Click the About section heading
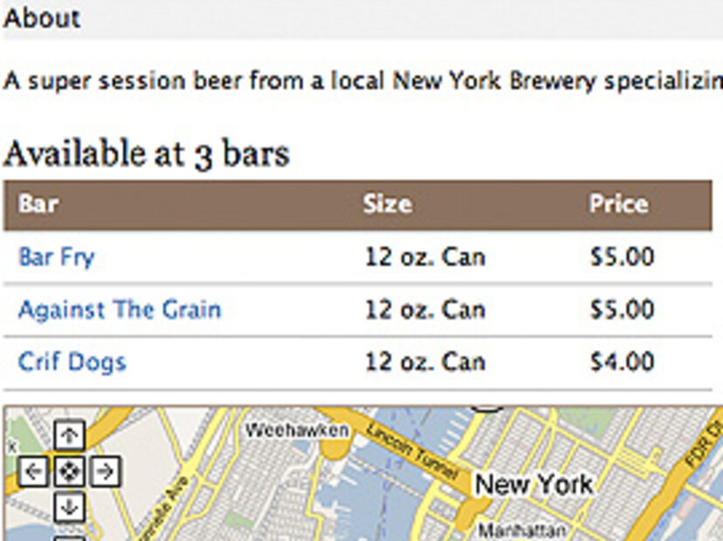The image size is (723, 541). click(x=42, y=17)
